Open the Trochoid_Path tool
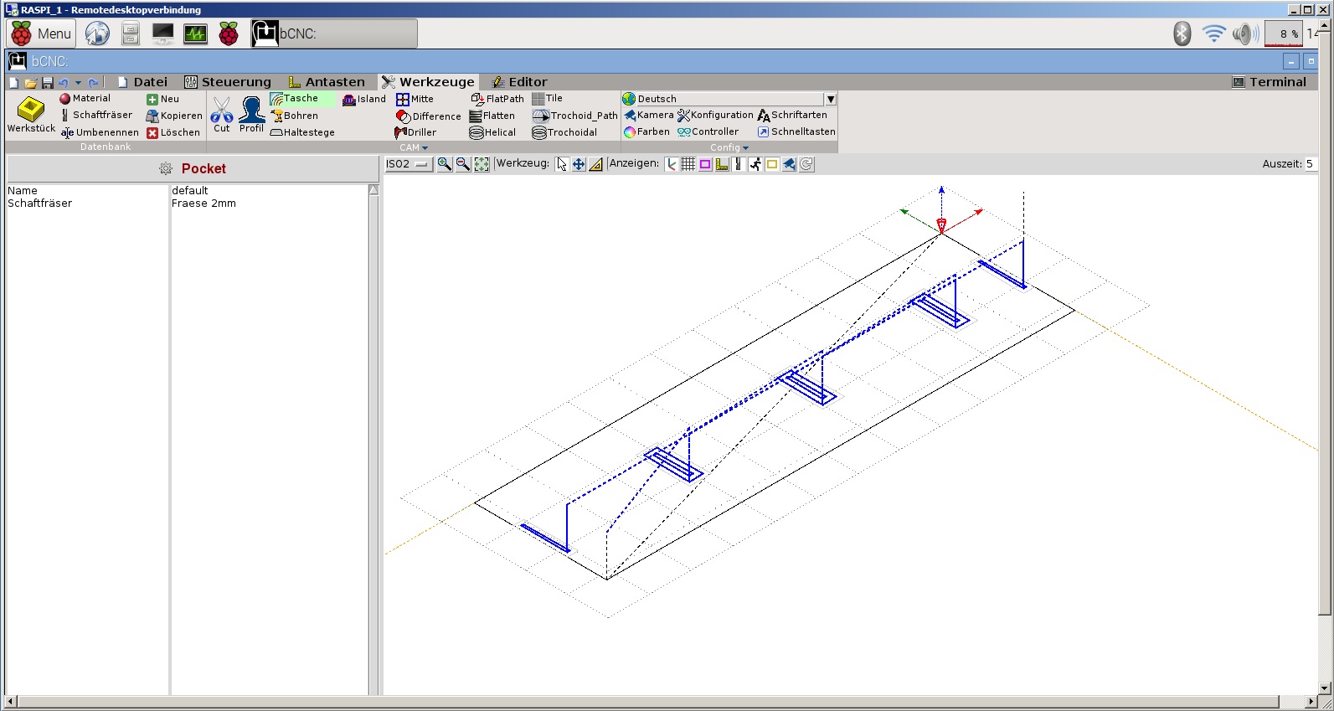The height and width of the screenshot is (711, 1334). [x=574, y=116]
